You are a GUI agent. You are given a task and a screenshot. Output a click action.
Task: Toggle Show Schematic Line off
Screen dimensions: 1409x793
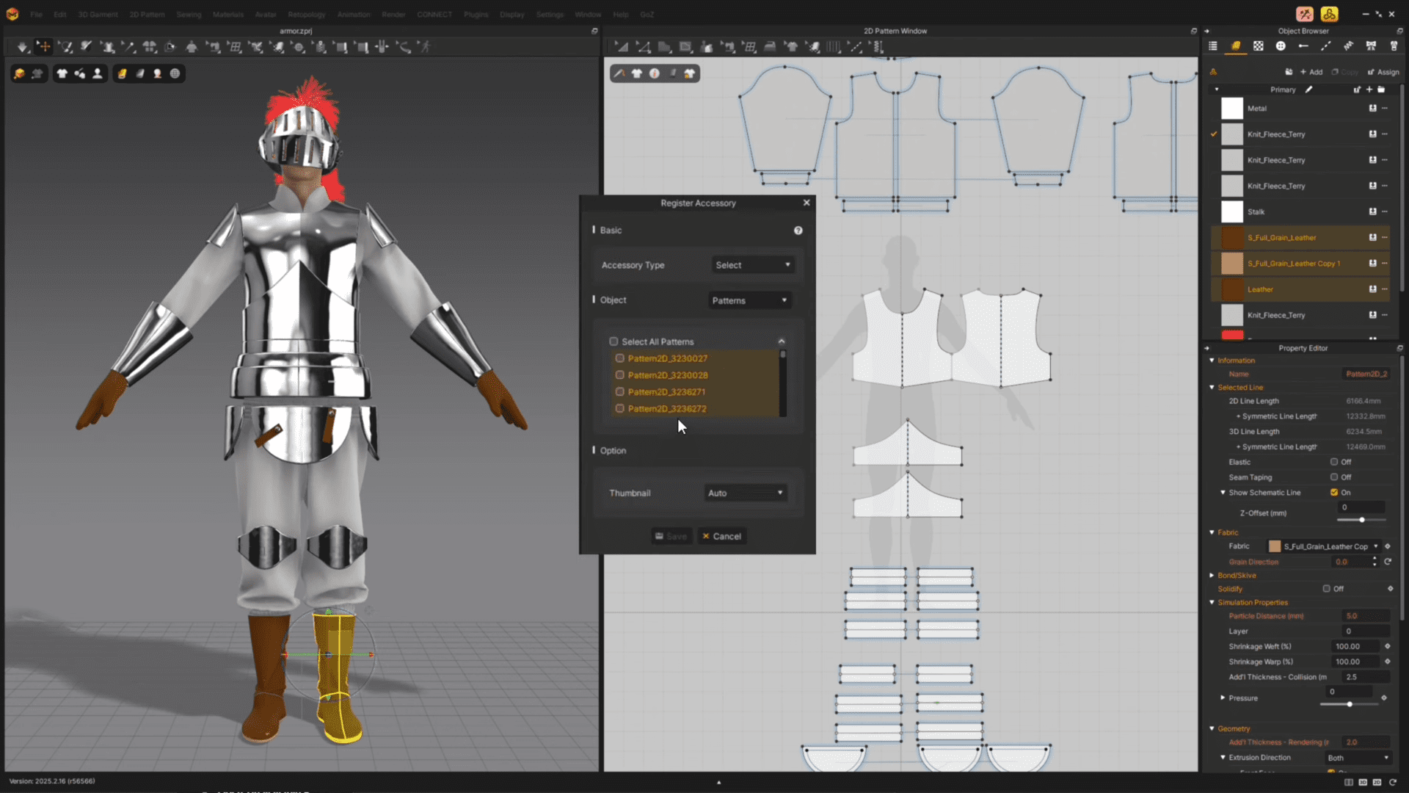point(1336,493)
